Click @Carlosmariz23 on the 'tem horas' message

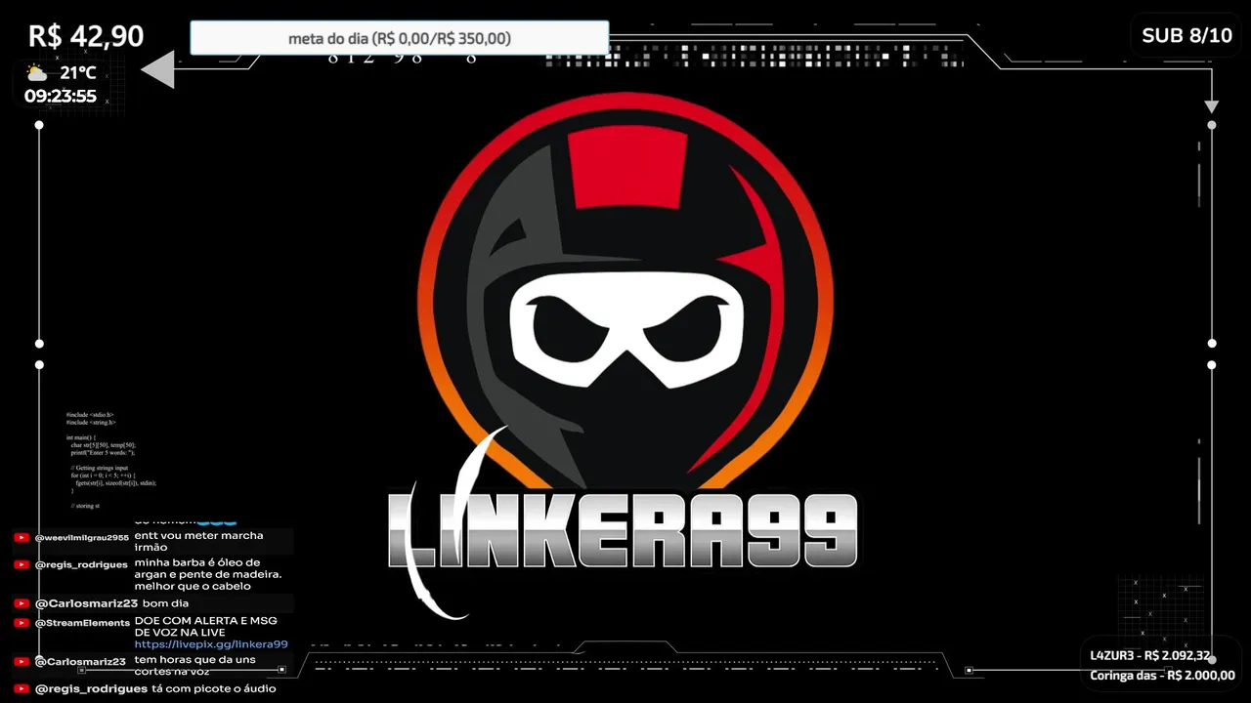pyautogui.click(x=82, y=662)
